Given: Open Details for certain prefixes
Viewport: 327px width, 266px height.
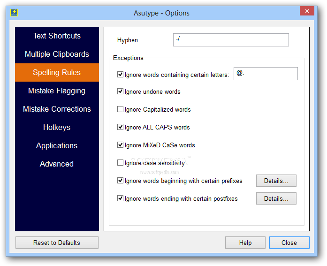Looking at the screenshot, I should click(x=276, y=181).
